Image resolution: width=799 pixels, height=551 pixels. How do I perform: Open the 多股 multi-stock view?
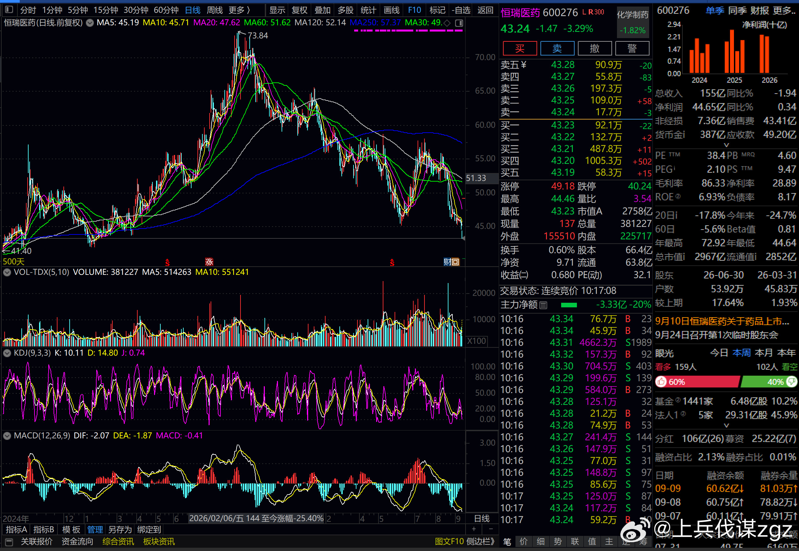coord(345,11)
